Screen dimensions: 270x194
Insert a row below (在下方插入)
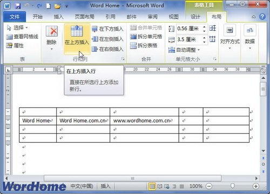coord(107,29)
